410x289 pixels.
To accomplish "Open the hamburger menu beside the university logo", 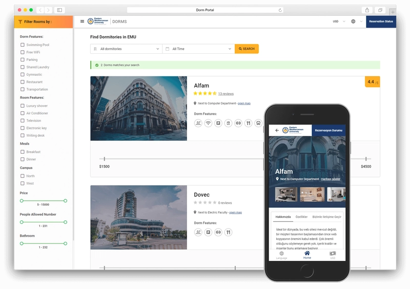I will (82, 22).
